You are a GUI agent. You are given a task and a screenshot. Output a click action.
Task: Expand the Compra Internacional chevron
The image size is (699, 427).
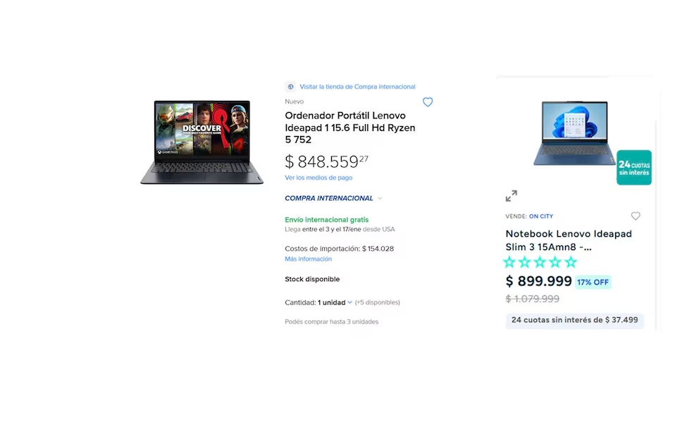(x=380, y=198)
